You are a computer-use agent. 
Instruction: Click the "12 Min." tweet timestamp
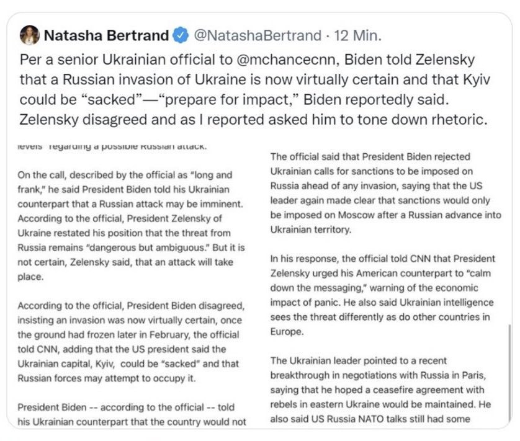click(x=358, y=36)
